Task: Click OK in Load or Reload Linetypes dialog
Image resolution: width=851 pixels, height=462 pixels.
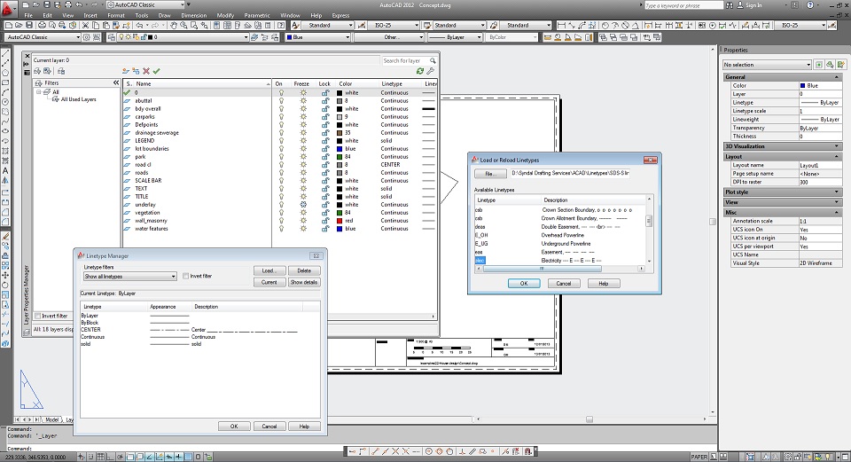Action: point(524,284)
